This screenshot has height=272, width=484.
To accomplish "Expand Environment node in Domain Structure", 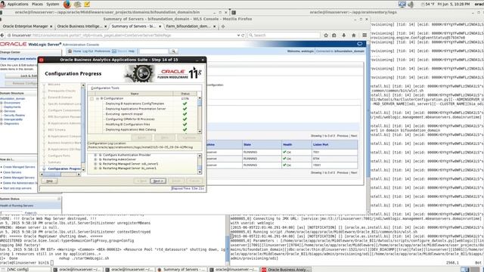I will coord(2,103).
